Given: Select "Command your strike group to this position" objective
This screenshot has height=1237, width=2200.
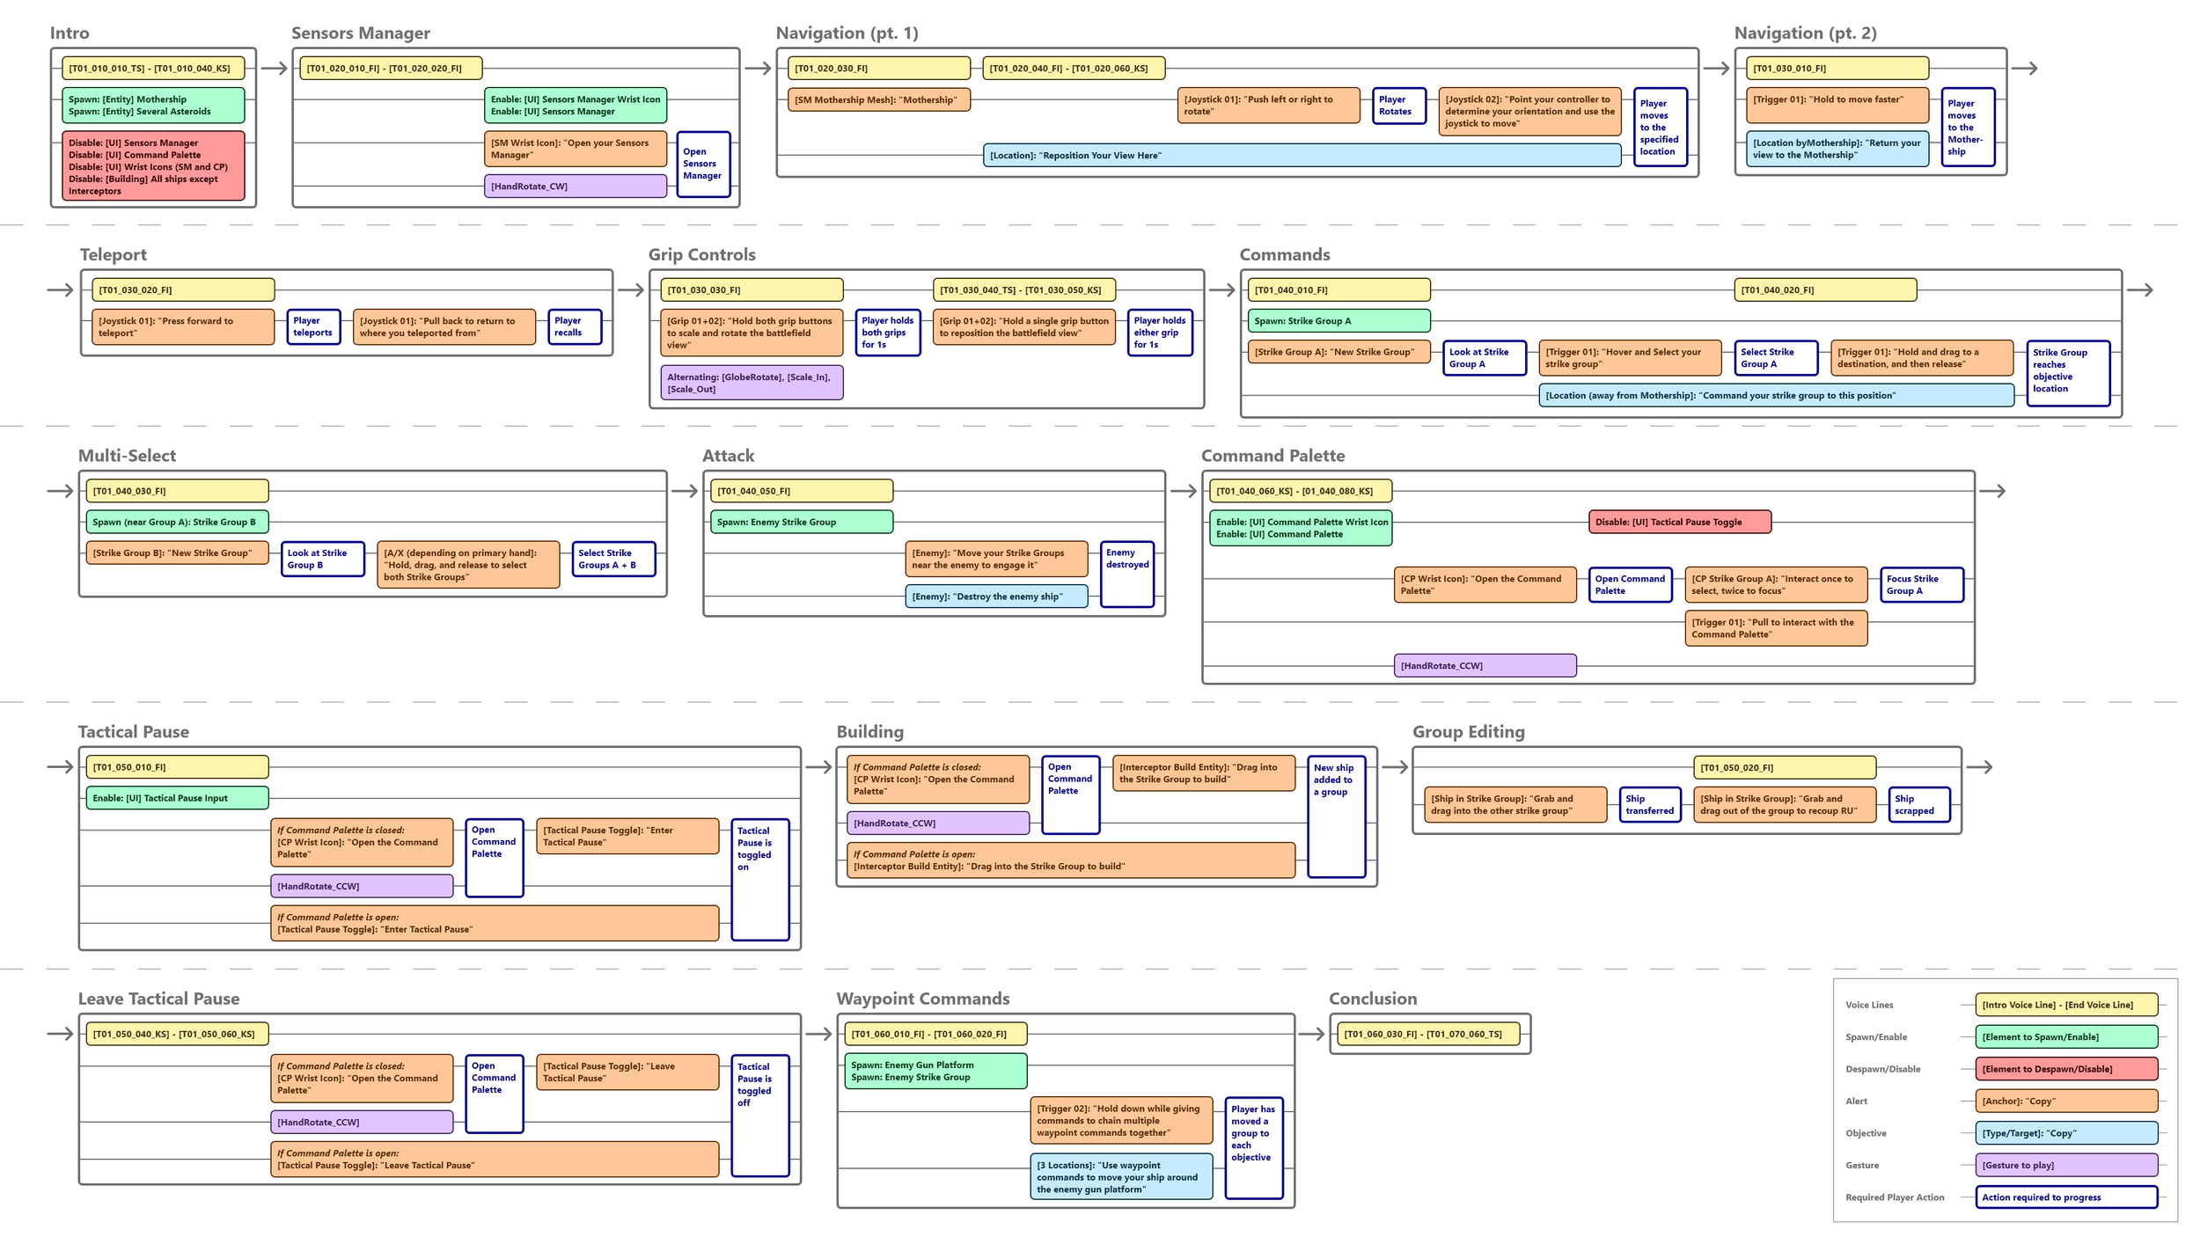Looking at the screenshot, I should coord(1776,396).
